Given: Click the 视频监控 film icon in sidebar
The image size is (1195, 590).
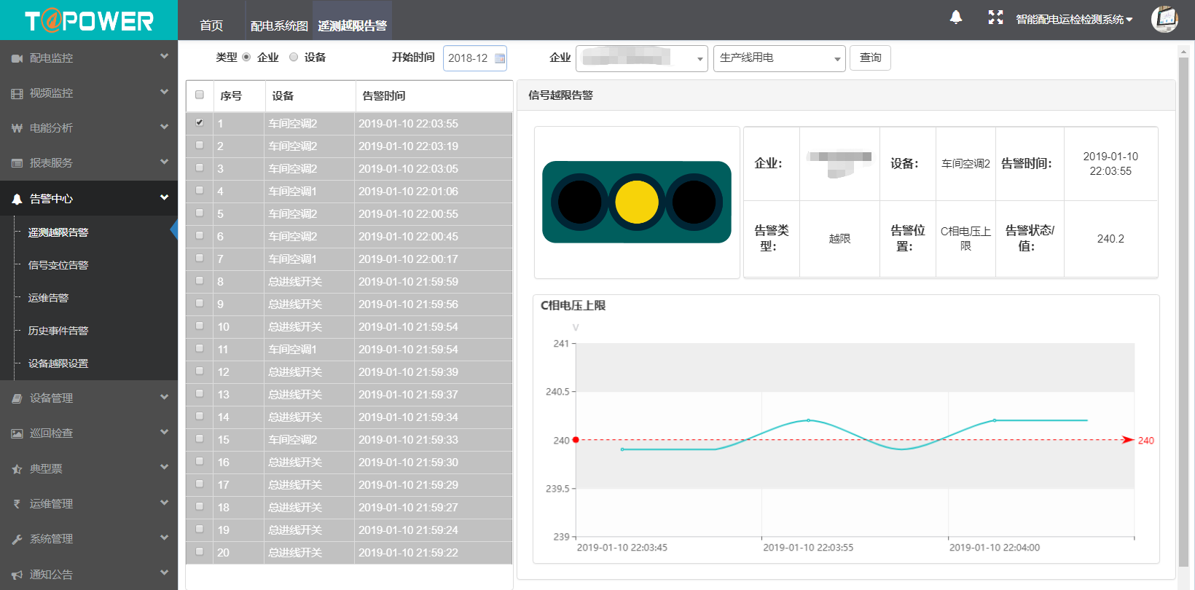Looking at the screenshot, I should click(x=17, y=93).
